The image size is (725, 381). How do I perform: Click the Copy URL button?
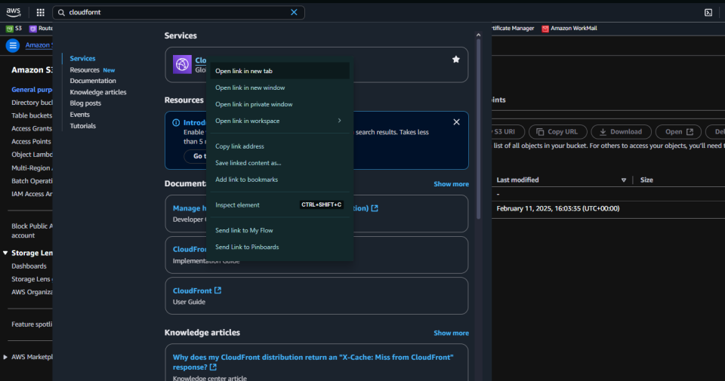[x=557, y=131]
